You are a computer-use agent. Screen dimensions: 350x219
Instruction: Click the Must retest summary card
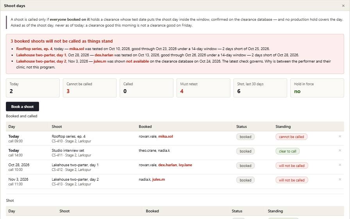coord(204,88)
